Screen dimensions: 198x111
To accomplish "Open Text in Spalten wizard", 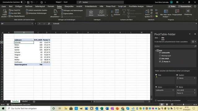I will click(147, 13).
